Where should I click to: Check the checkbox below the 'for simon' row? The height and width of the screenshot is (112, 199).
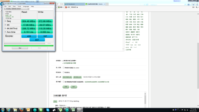tap(63, 72)
